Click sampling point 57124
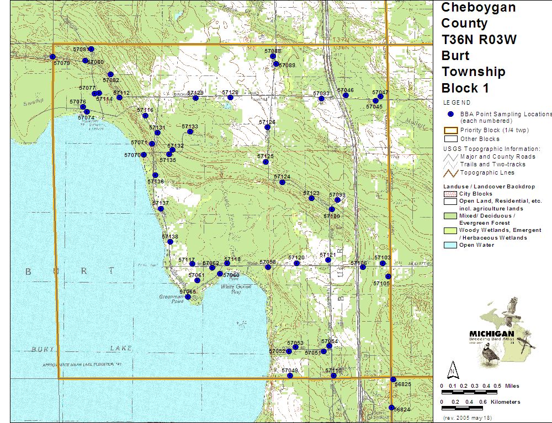 [x=282, y=182]
